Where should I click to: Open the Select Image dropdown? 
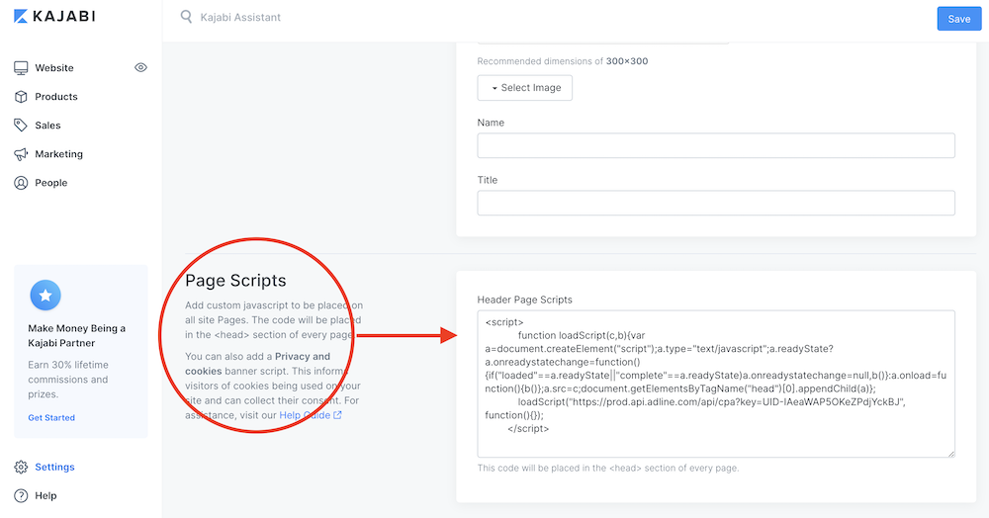click(525, 88)
